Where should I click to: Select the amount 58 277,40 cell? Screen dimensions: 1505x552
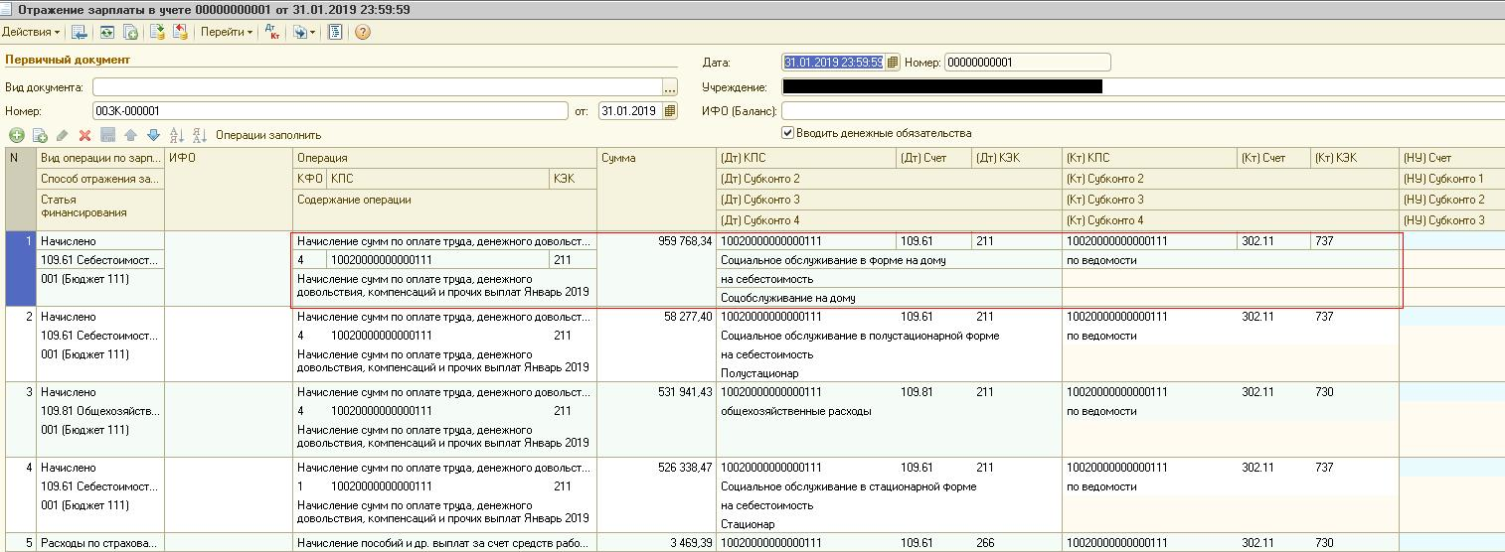[656, 317]
